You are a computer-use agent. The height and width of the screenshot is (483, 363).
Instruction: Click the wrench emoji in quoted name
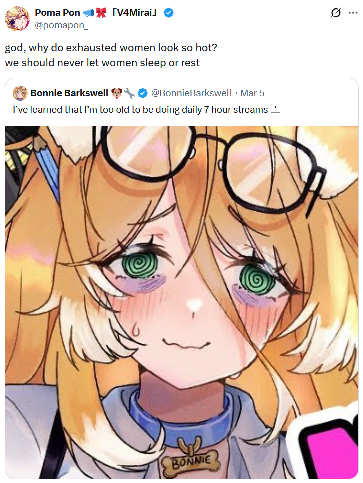pyautogui.click(x=129, y=93)
